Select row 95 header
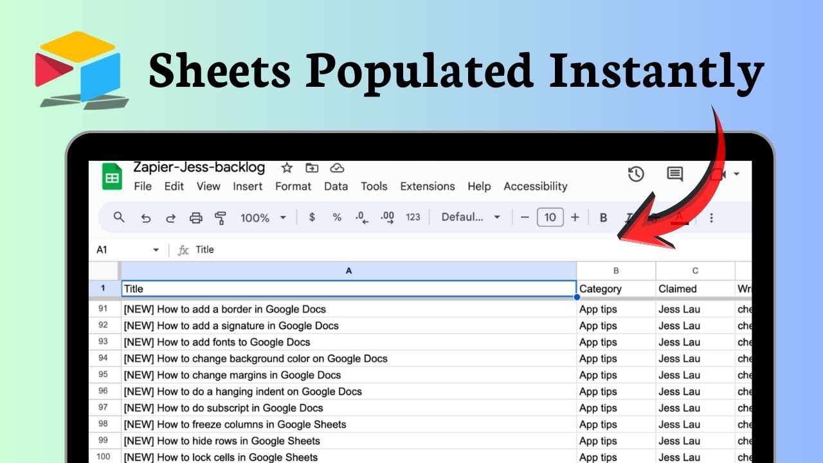 coord(104,375)
